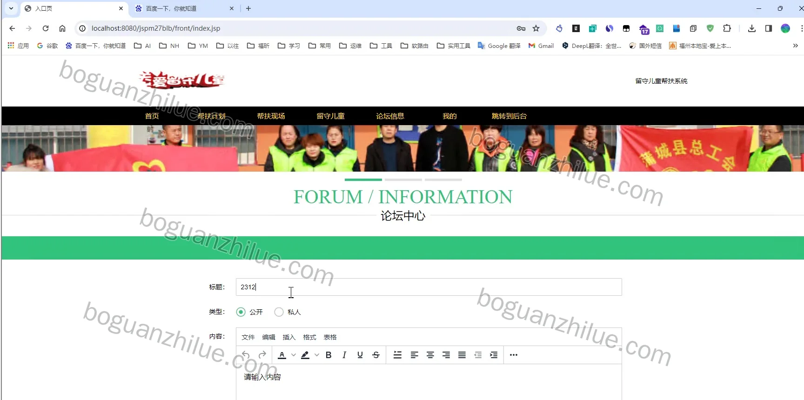Apply the text color button
This screenshot has height=400, width=804.
[x=282, y=355]
